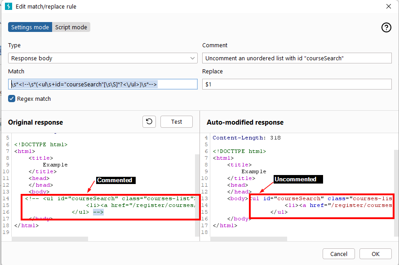Click the Auto-modified response horizontal scrollbar
This screenshot has height=265, width=399.
click(x=247, y=238)
